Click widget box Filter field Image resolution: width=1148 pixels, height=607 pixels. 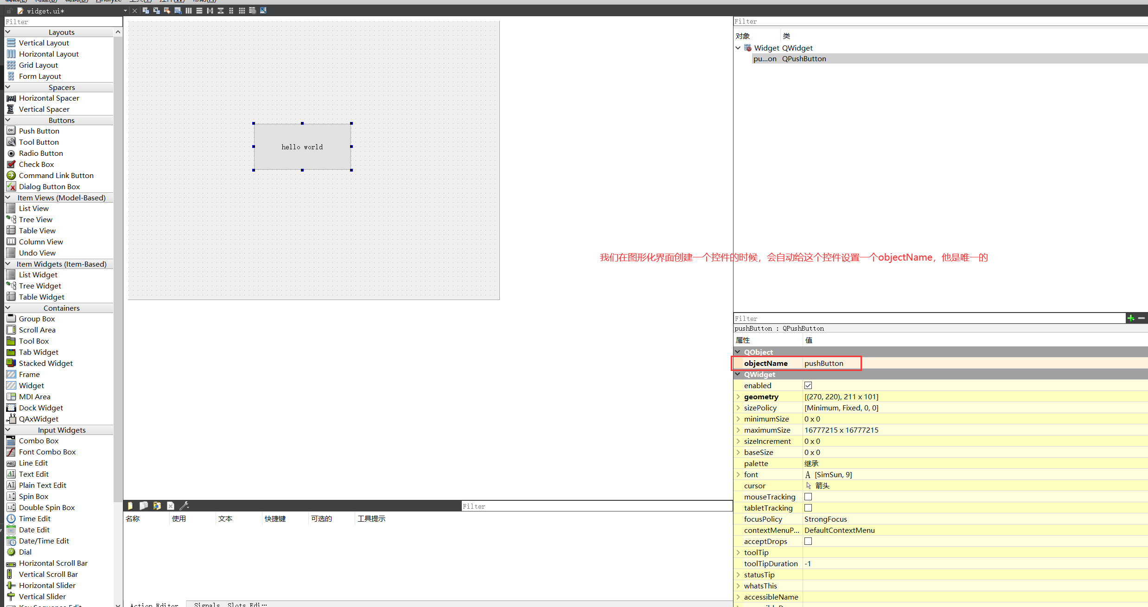(64, 22)
